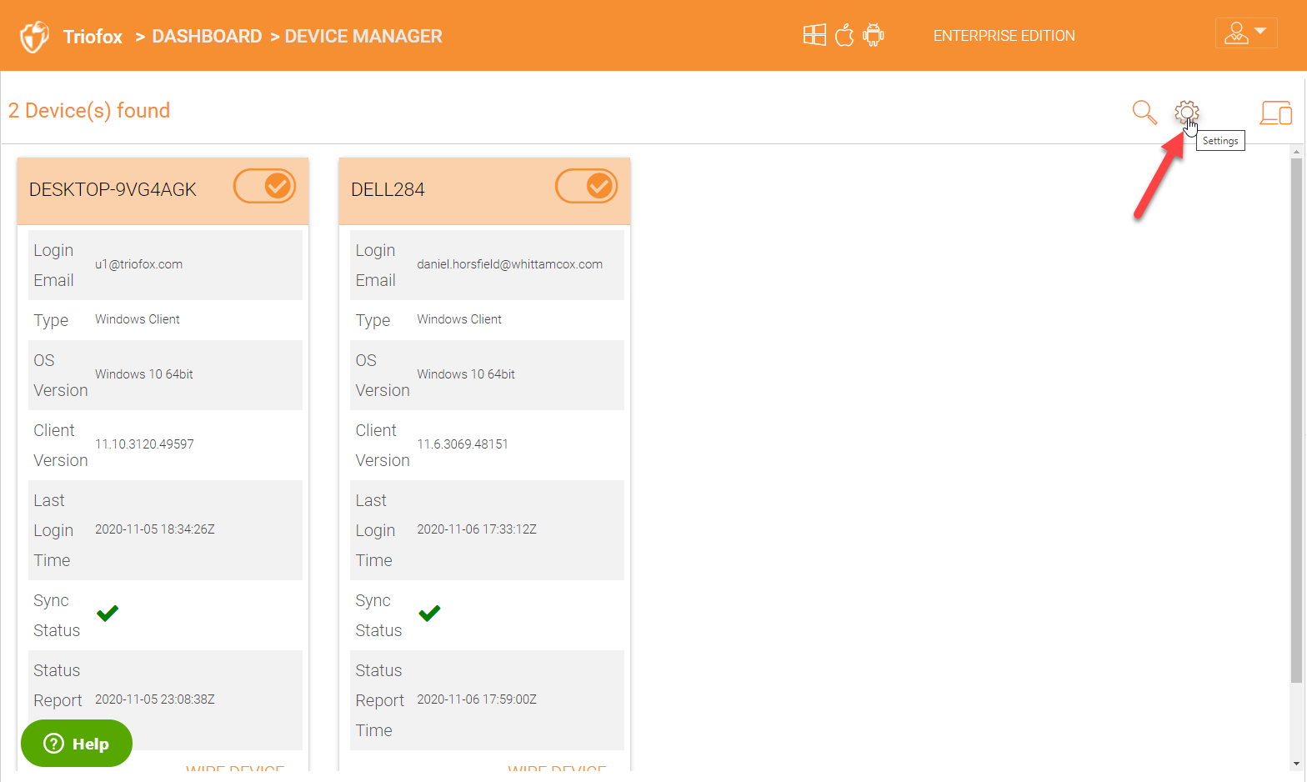
Task: Click the u1@triofox.com email
Action: (x=138, y=264)
